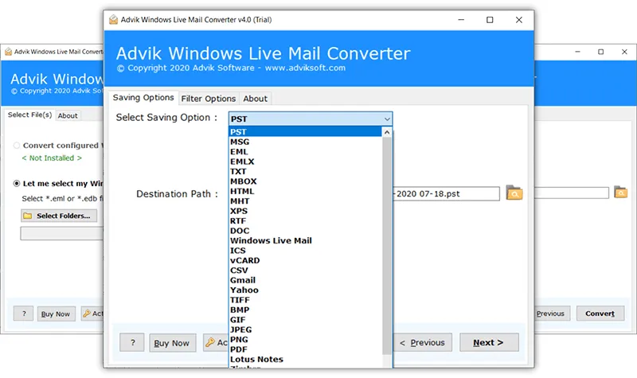Open help with the front window ? button
This screenshot has width=637, height=378.
[132, 343]
